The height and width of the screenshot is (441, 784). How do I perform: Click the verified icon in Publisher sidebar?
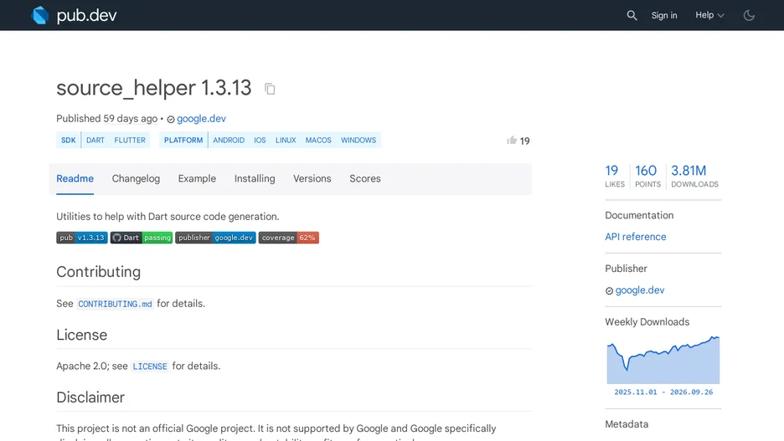pos(609,291)
